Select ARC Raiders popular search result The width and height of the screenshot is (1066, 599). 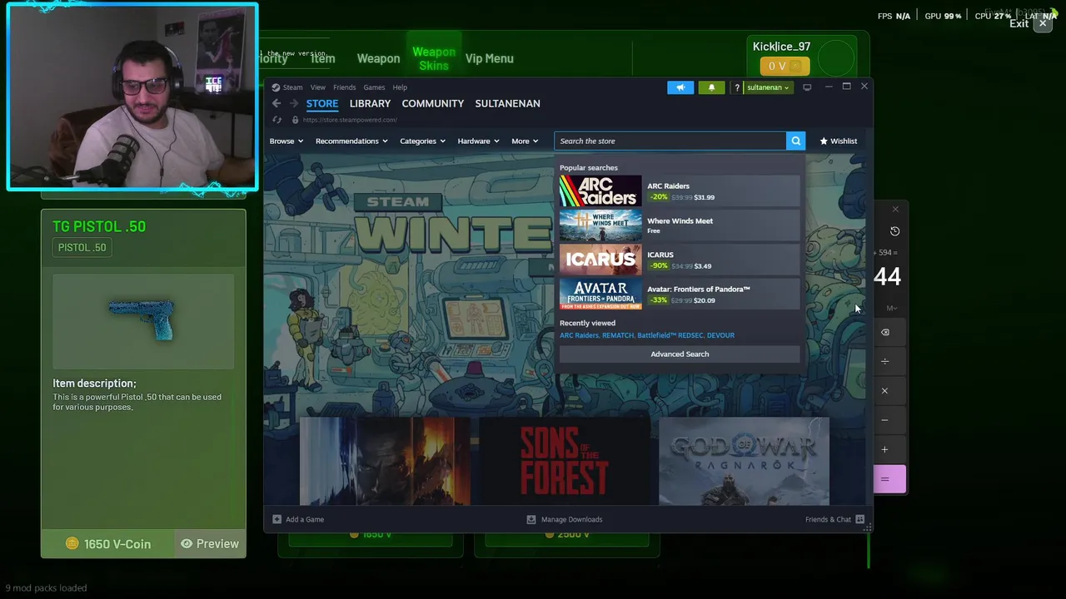pyautogui.click(x=680, y=191)
